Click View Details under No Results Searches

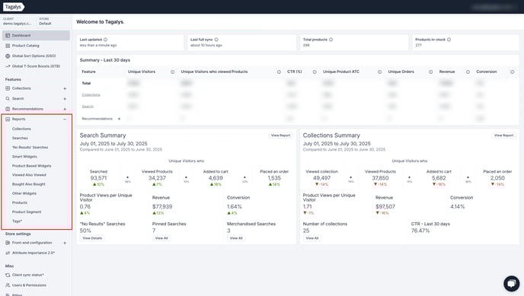tap(92, 238)
